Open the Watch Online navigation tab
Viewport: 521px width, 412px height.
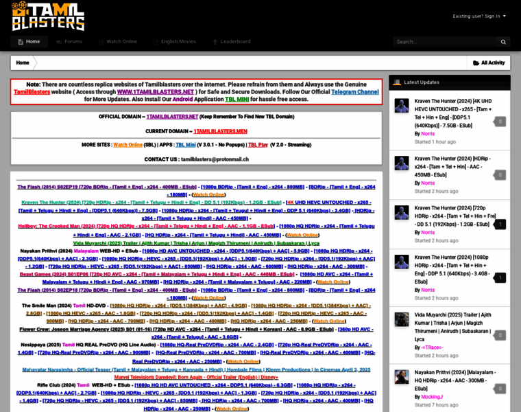click(x=118, y=42)
